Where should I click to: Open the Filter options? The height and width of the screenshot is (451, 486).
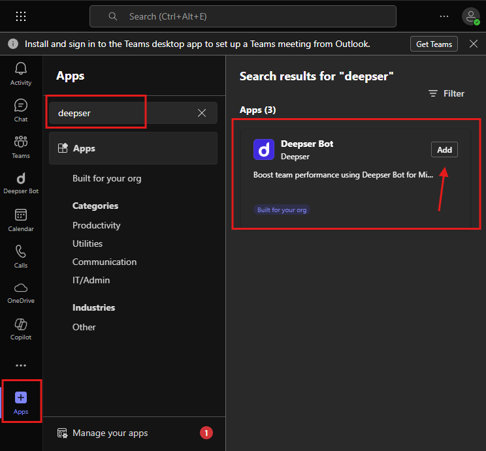pos(446,93)
